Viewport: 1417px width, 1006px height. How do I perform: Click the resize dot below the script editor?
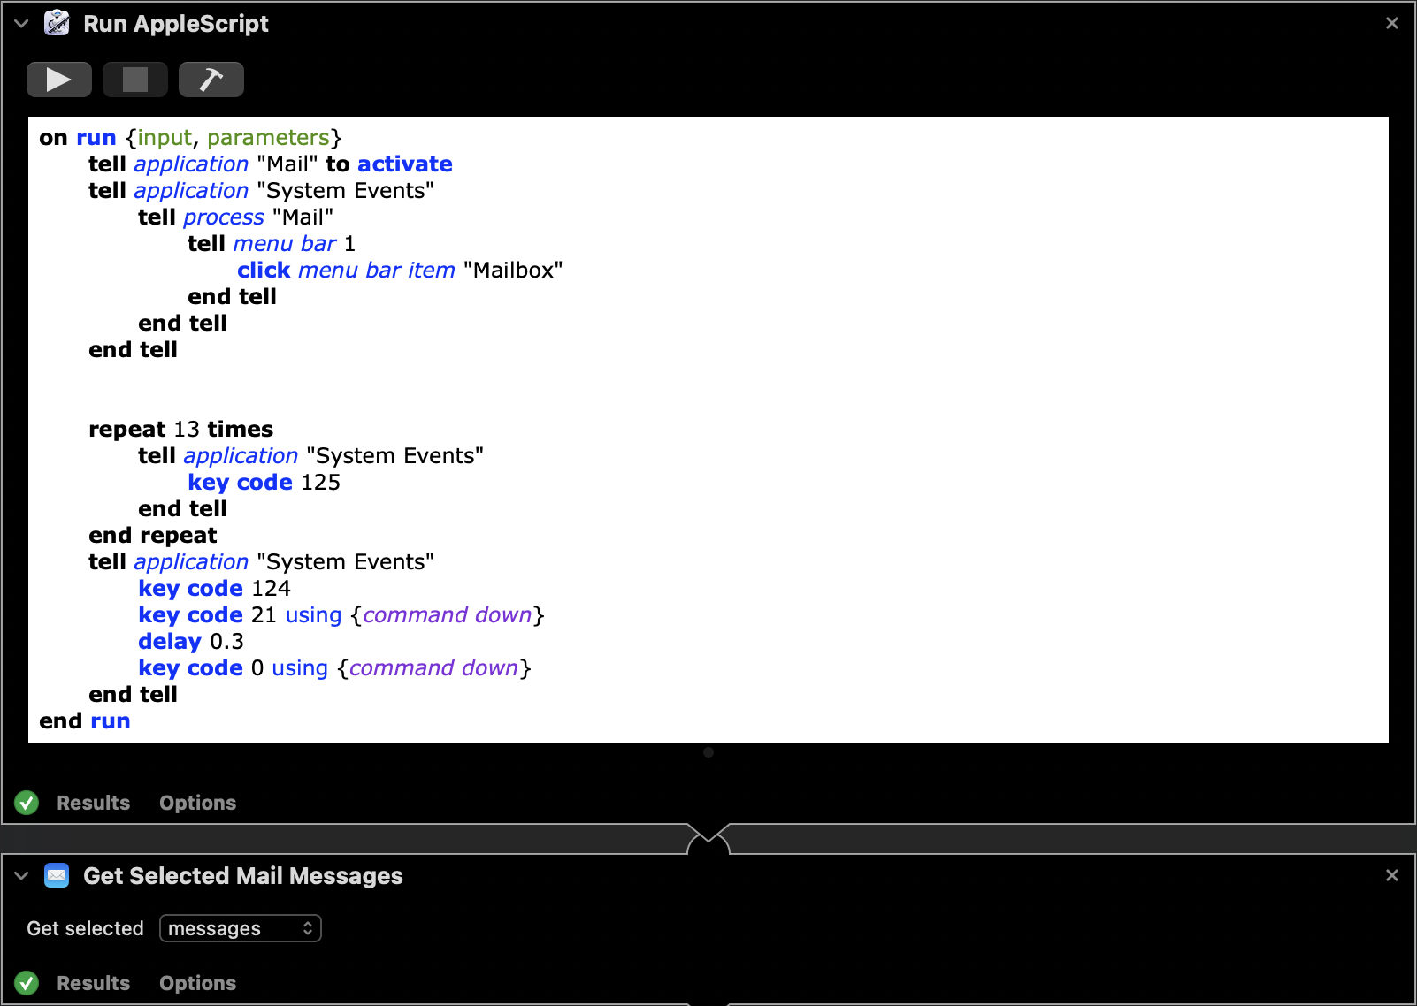click(708, 752)
